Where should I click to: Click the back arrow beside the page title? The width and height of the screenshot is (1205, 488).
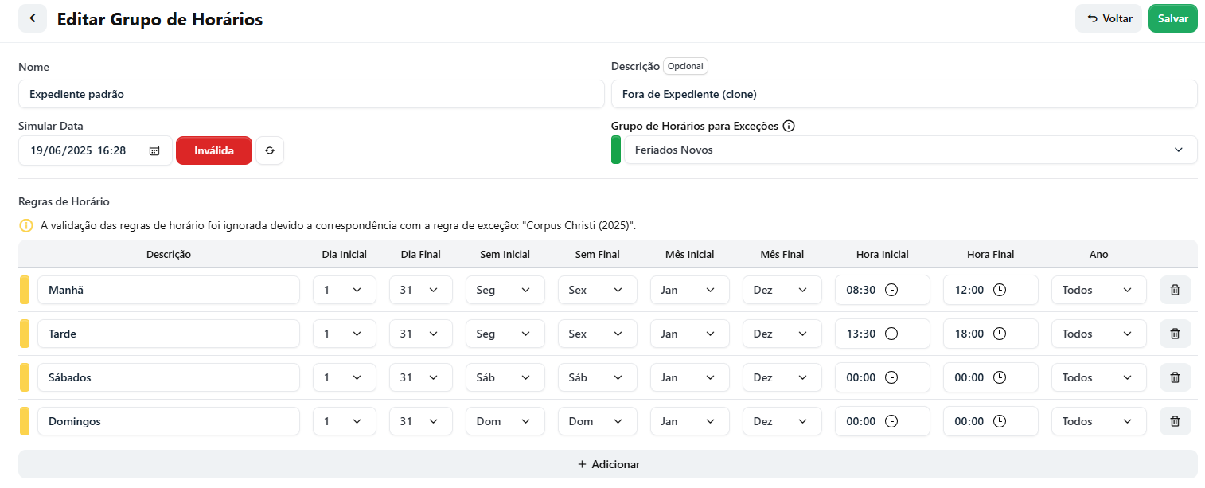33,18
